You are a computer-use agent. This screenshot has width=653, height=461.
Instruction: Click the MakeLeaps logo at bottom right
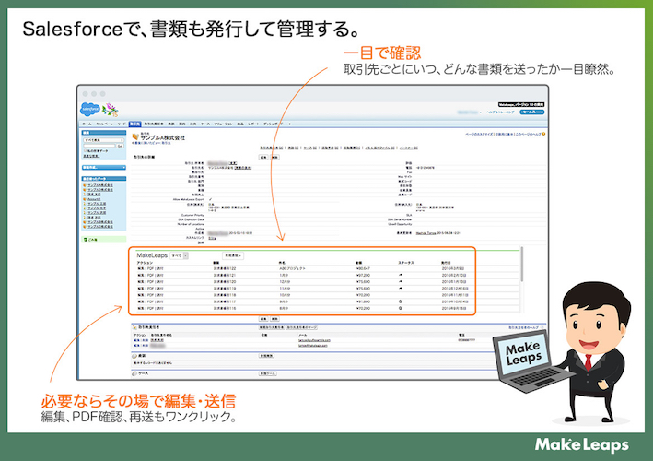(x=582, y=443)
